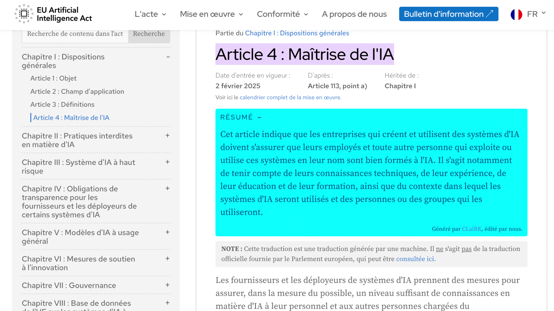Viewport: 554px width, 311px height.
Task: Click the French flag icon
Action: [x=516, y=14]
